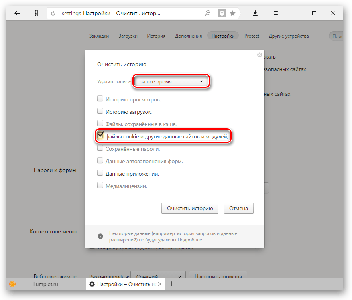Open the 'Дополнения' settings tab
352x300 pixels.
(x=188, y=36)
